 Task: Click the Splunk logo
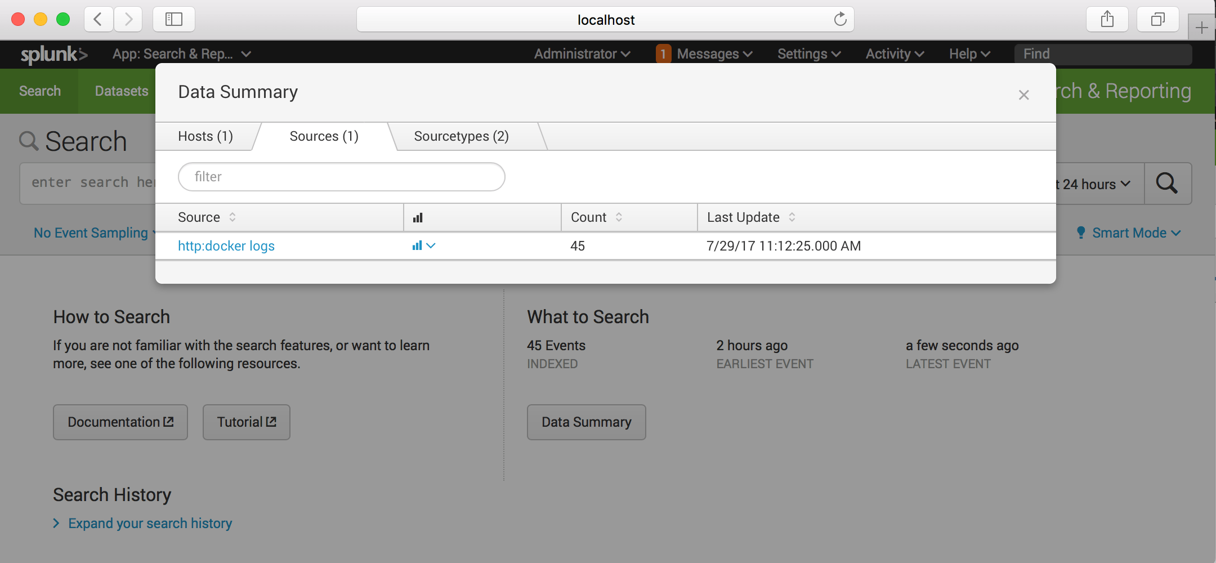52,54
